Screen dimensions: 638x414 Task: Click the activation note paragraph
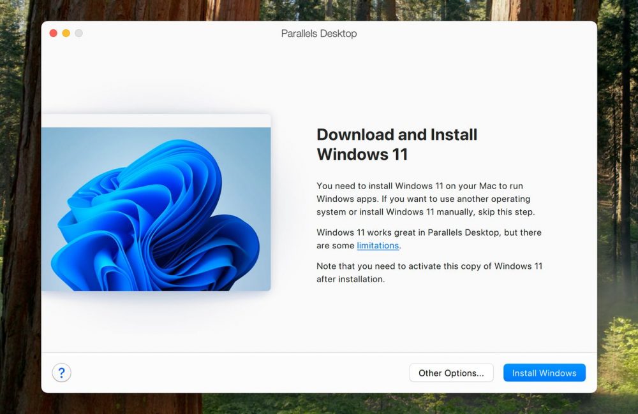click(429, 273)
